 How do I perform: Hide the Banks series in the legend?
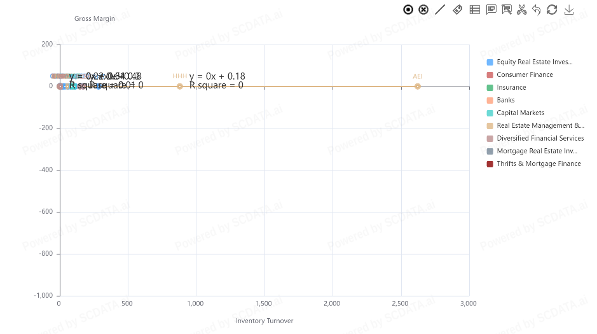tap(505, 101)
